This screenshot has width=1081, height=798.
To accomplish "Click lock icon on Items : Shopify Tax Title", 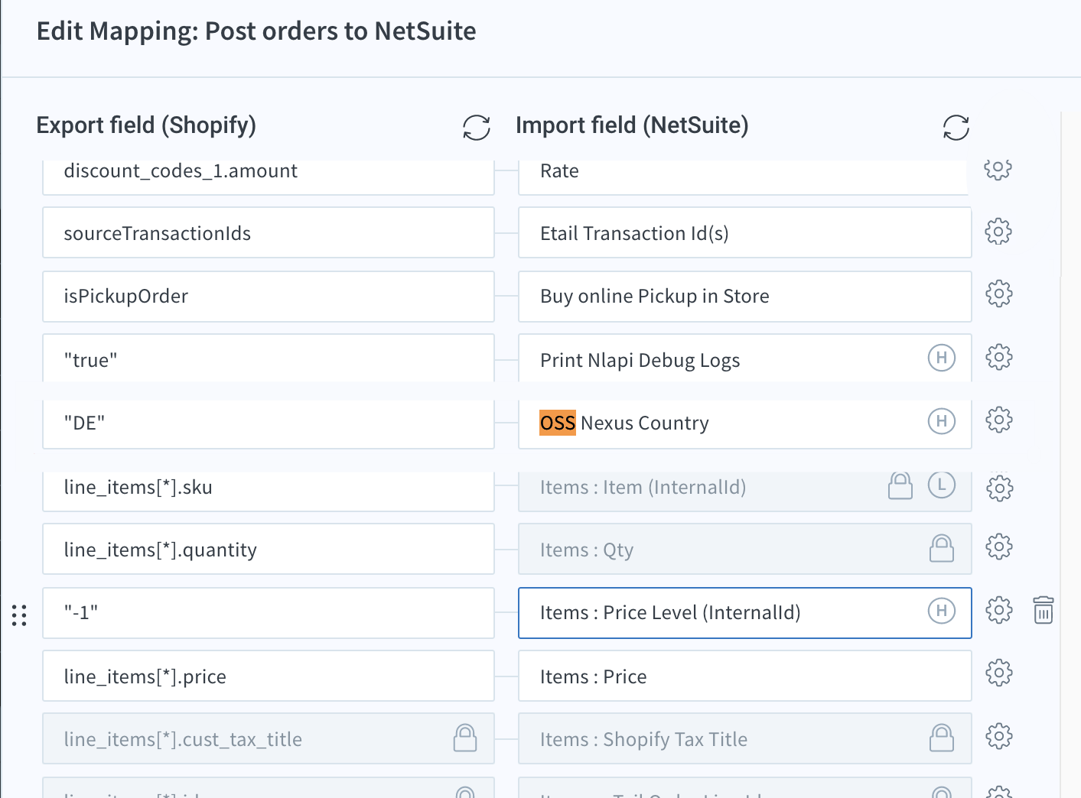I will 942,738.
